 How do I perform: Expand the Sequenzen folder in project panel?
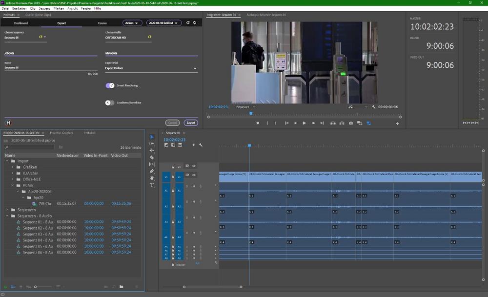click(7, 210)
